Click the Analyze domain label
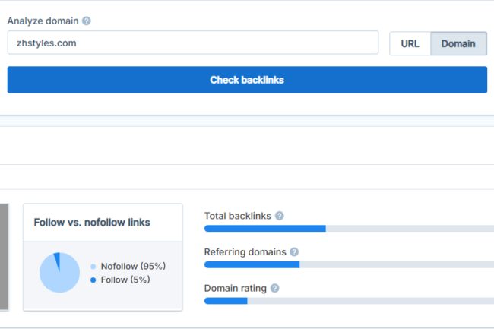Viewport: 494px width, 329px height. coord(43,21)
